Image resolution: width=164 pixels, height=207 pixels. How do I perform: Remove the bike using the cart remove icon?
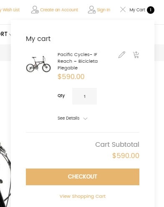[136, 55]
